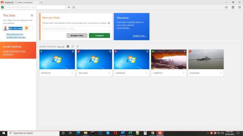Switch recent sessions to compact grid view
The width and height of the screenshot is (243, 136).
pyautogui.click(x=77, y=46)
